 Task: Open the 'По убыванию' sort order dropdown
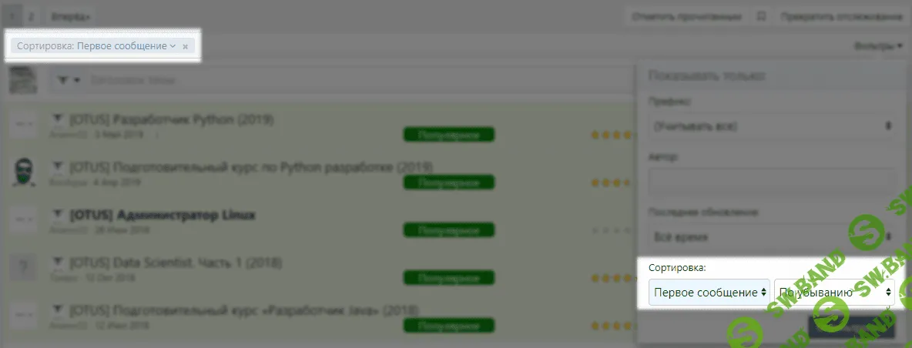pos(834,293)
